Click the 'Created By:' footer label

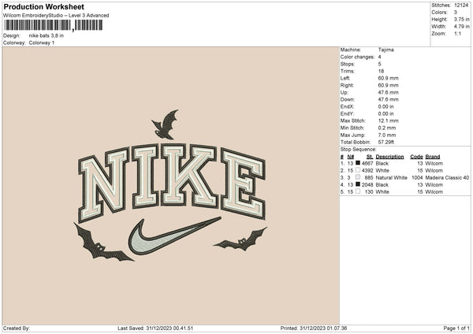[x=17, y=328]
